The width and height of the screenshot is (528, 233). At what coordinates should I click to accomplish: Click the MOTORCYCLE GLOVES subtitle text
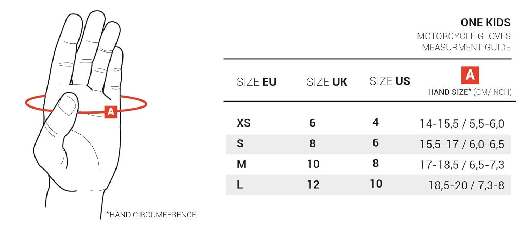(464, 36)
